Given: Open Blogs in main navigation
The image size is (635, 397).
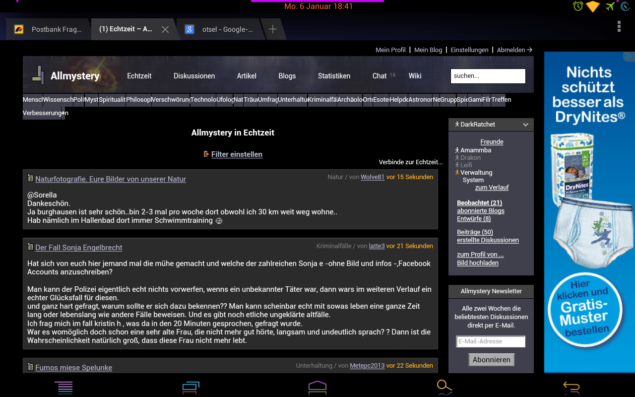Looking at the screenshot, I should (x=287, y=76).
